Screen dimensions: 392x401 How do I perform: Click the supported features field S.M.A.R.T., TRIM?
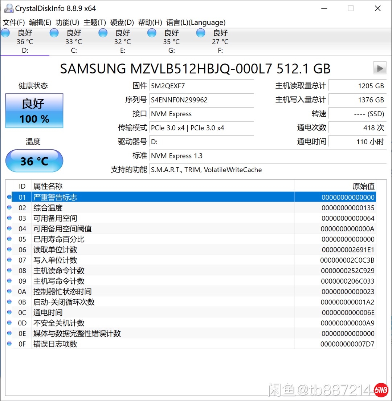(x=268, y=170)
